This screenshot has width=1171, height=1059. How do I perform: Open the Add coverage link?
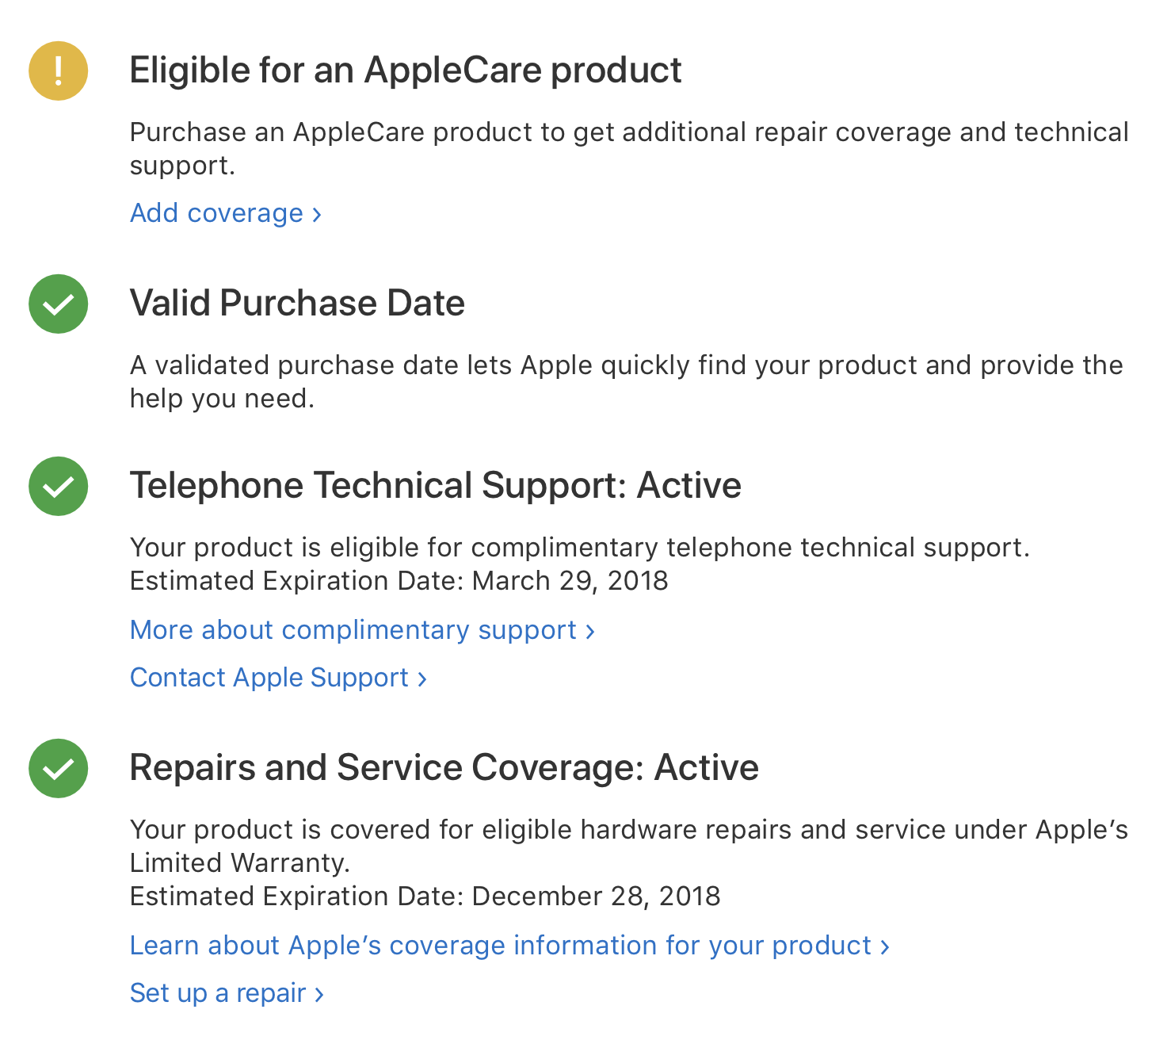pyautogui.click(x=226, y=213)
